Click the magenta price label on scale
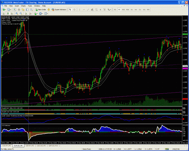The width and height of the screenshot is (189, 151). tap(185, 68)
